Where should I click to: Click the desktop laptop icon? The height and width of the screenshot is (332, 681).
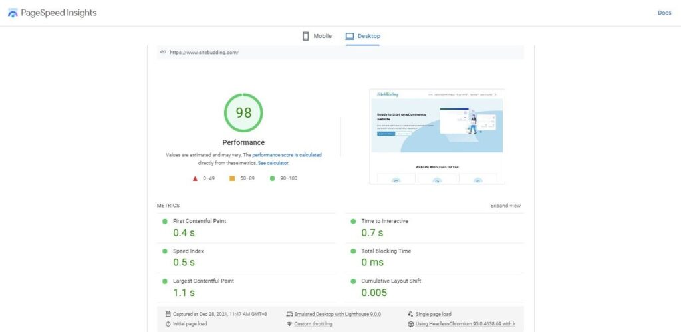click(x=350, y=36)
